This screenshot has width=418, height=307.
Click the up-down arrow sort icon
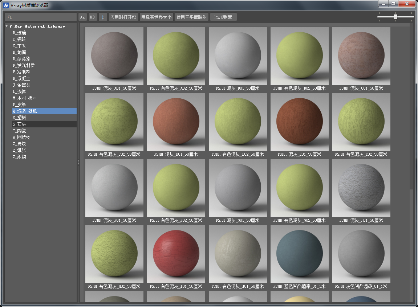pos(103,17)
